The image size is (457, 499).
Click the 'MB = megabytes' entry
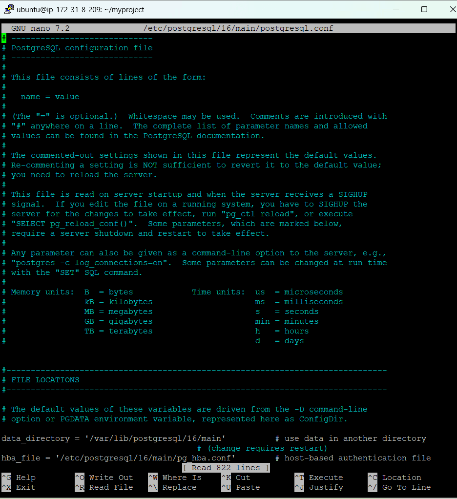pyautogui.click(x=118, y=312)
